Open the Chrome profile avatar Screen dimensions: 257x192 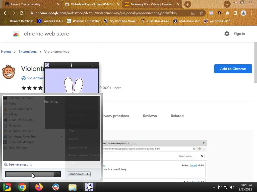[243, 13]
